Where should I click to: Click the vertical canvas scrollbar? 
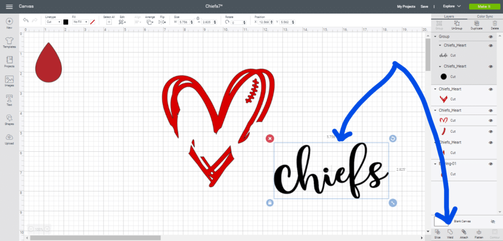(x=428, y=54)
